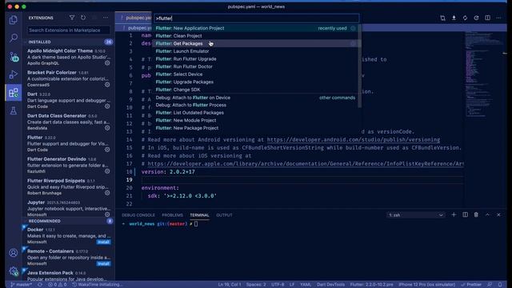Open the Manage gear in activity bar
This screenshot has width=512, height=288.
pos(14,270)
